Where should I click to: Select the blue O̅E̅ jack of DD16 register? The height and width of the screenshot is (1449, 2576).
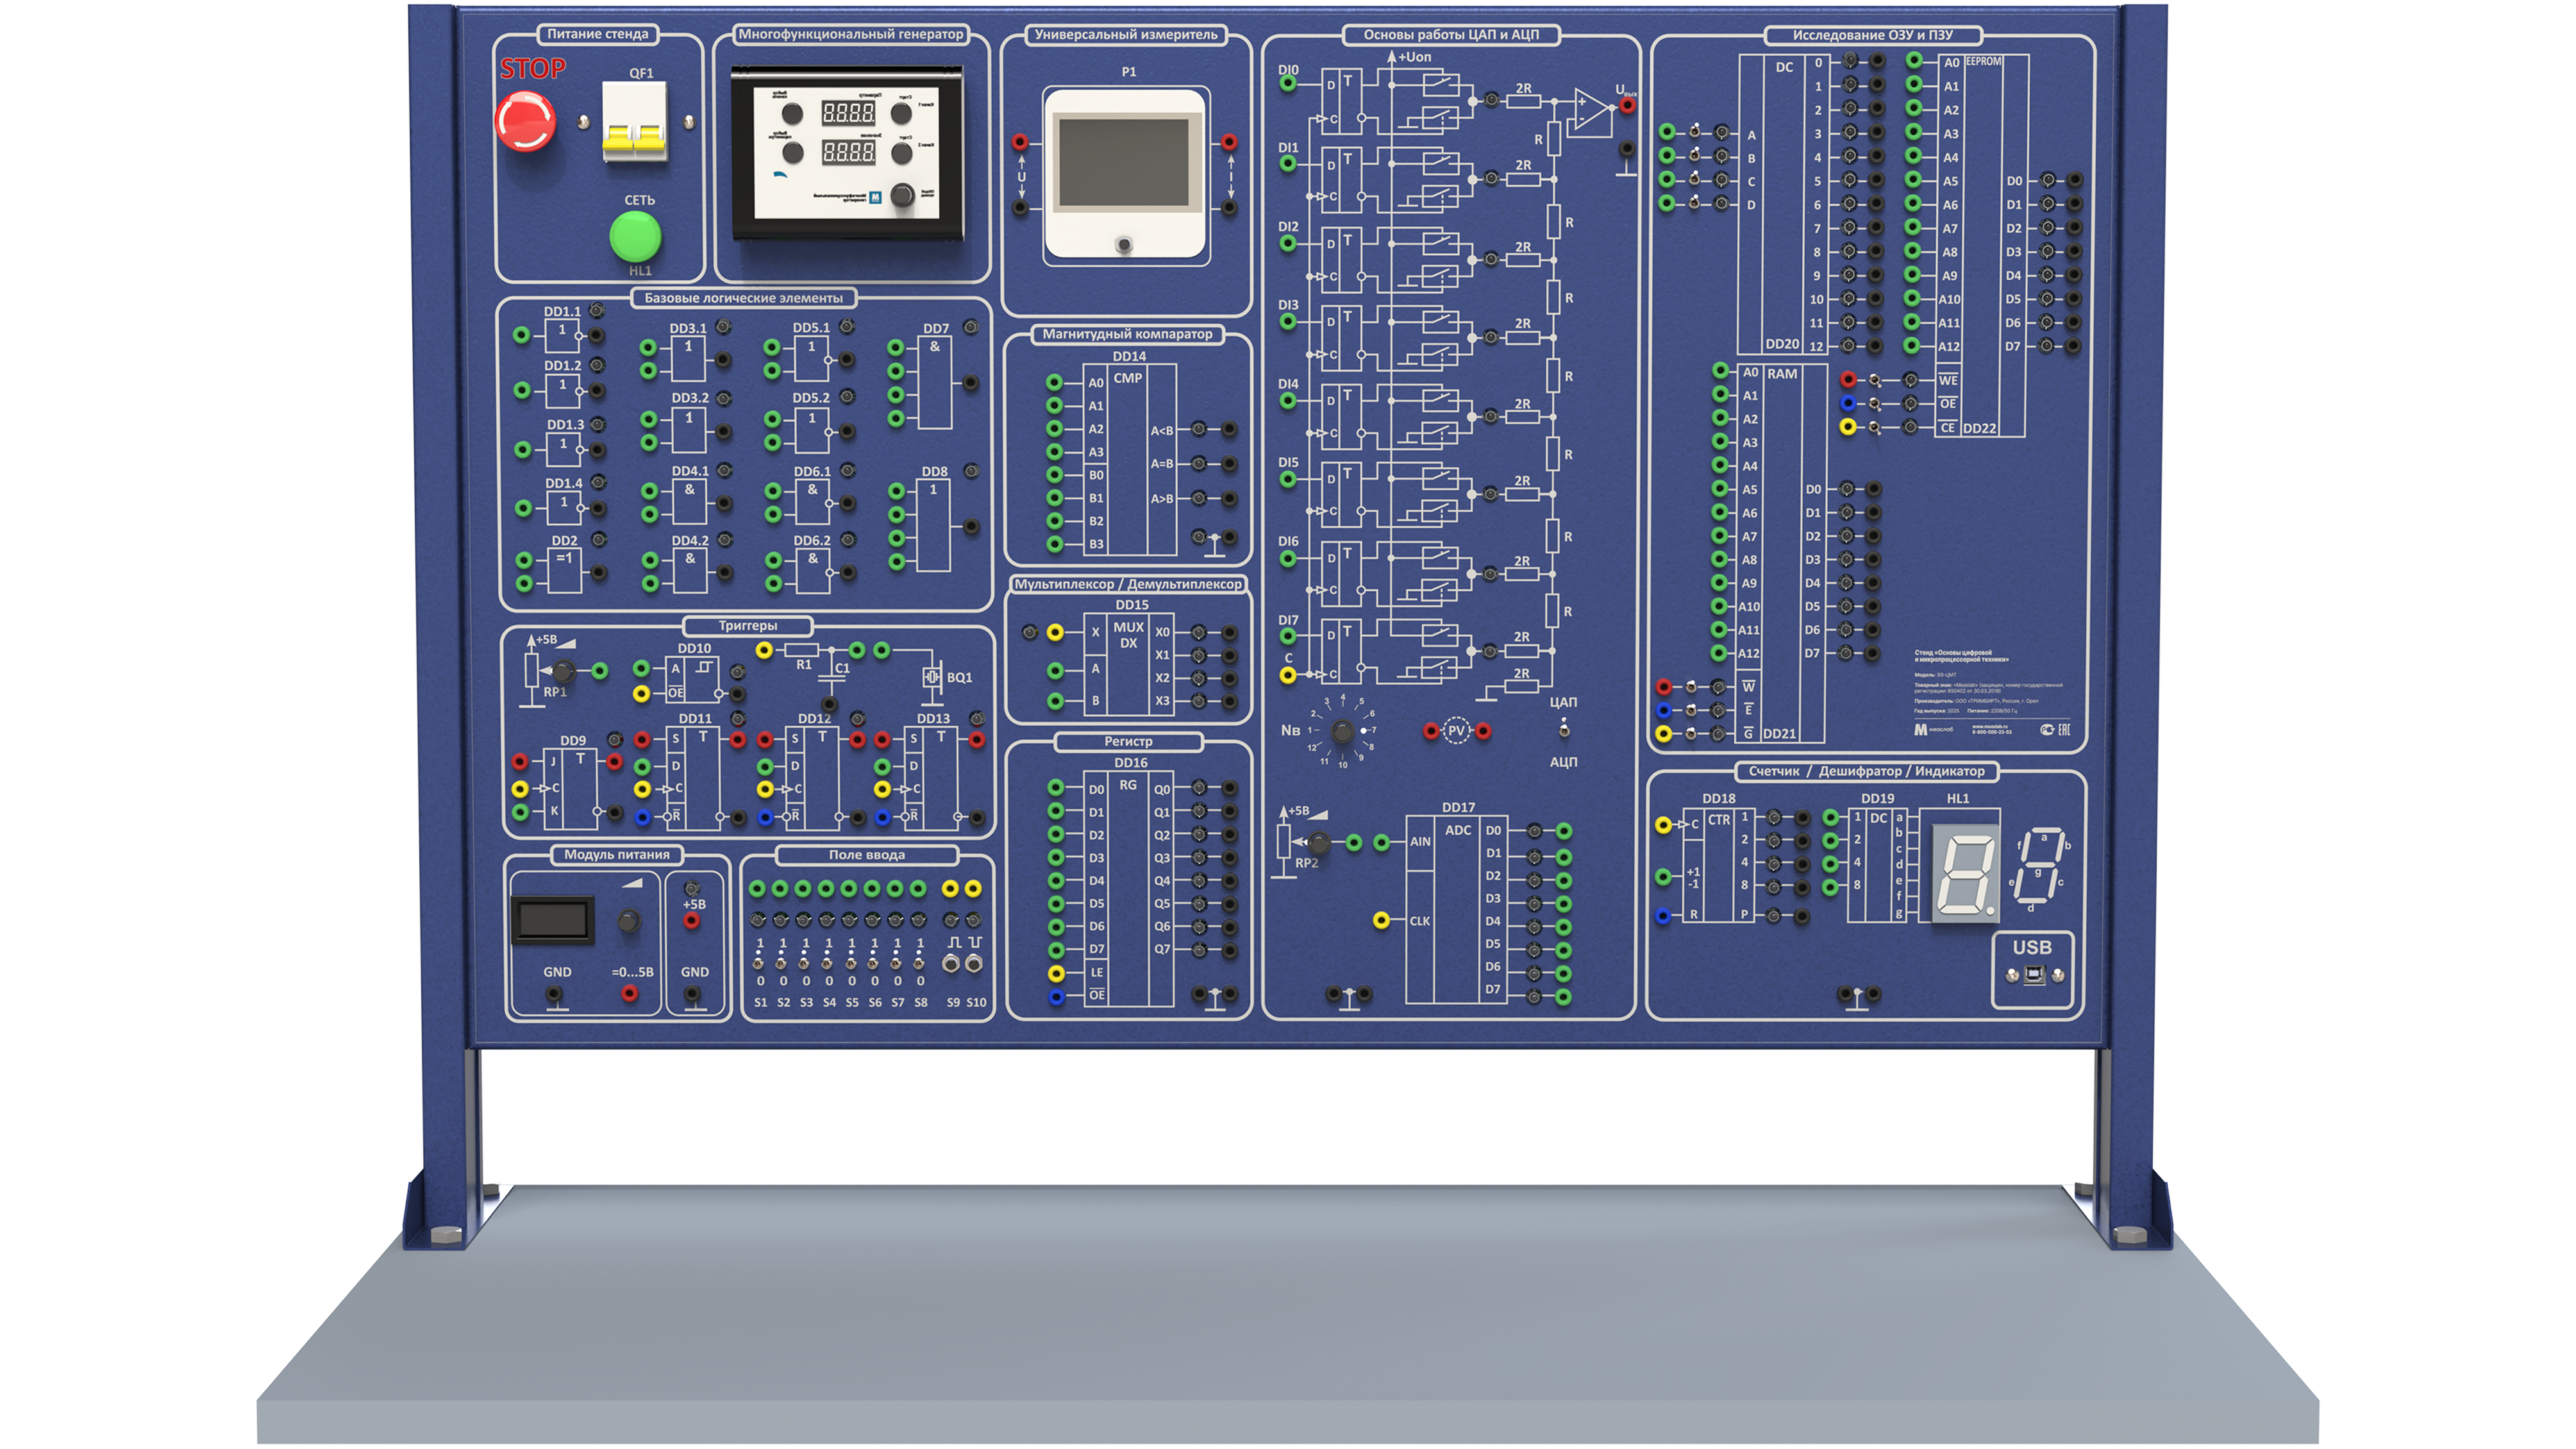click(x=1055, y=996)
